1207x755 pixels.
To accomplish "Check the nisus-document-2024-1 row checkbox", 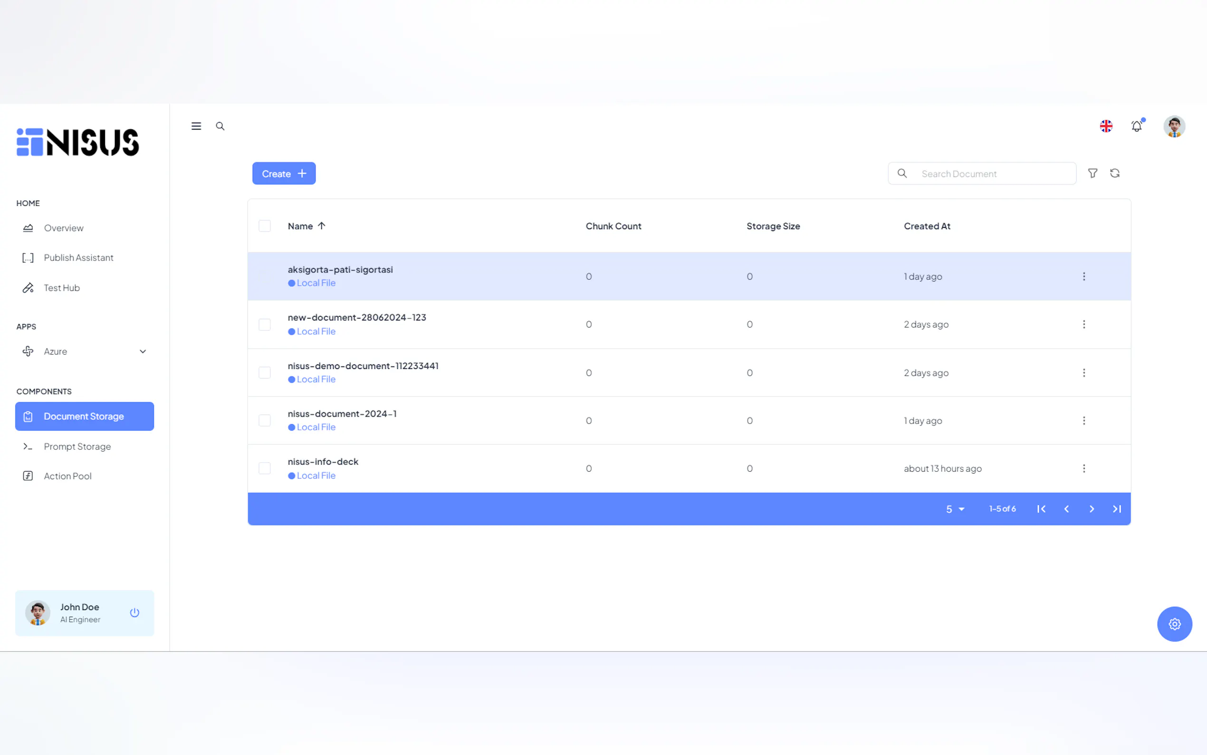I will pos(265,420).
